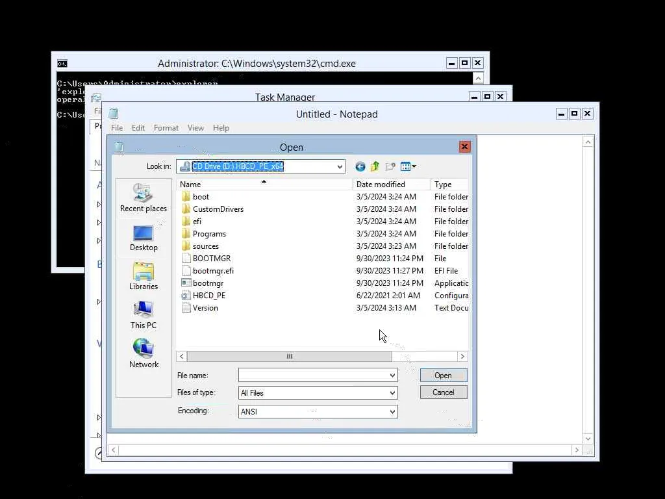665x499 pixels.
Task: Select Recent places in the sidebar
Action: [x=144, y=198]
